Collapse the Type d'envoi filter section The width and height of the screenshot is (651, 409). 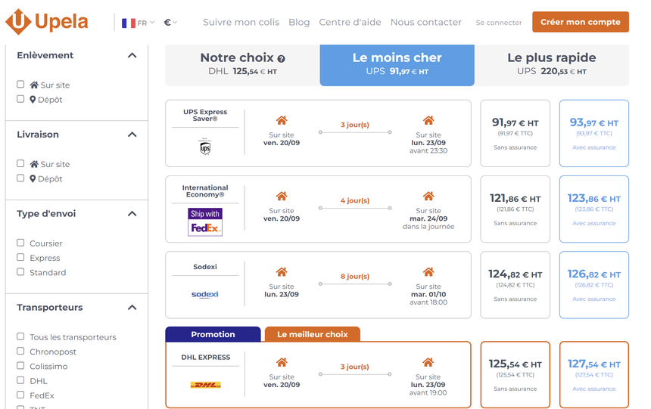pos(132,214)
